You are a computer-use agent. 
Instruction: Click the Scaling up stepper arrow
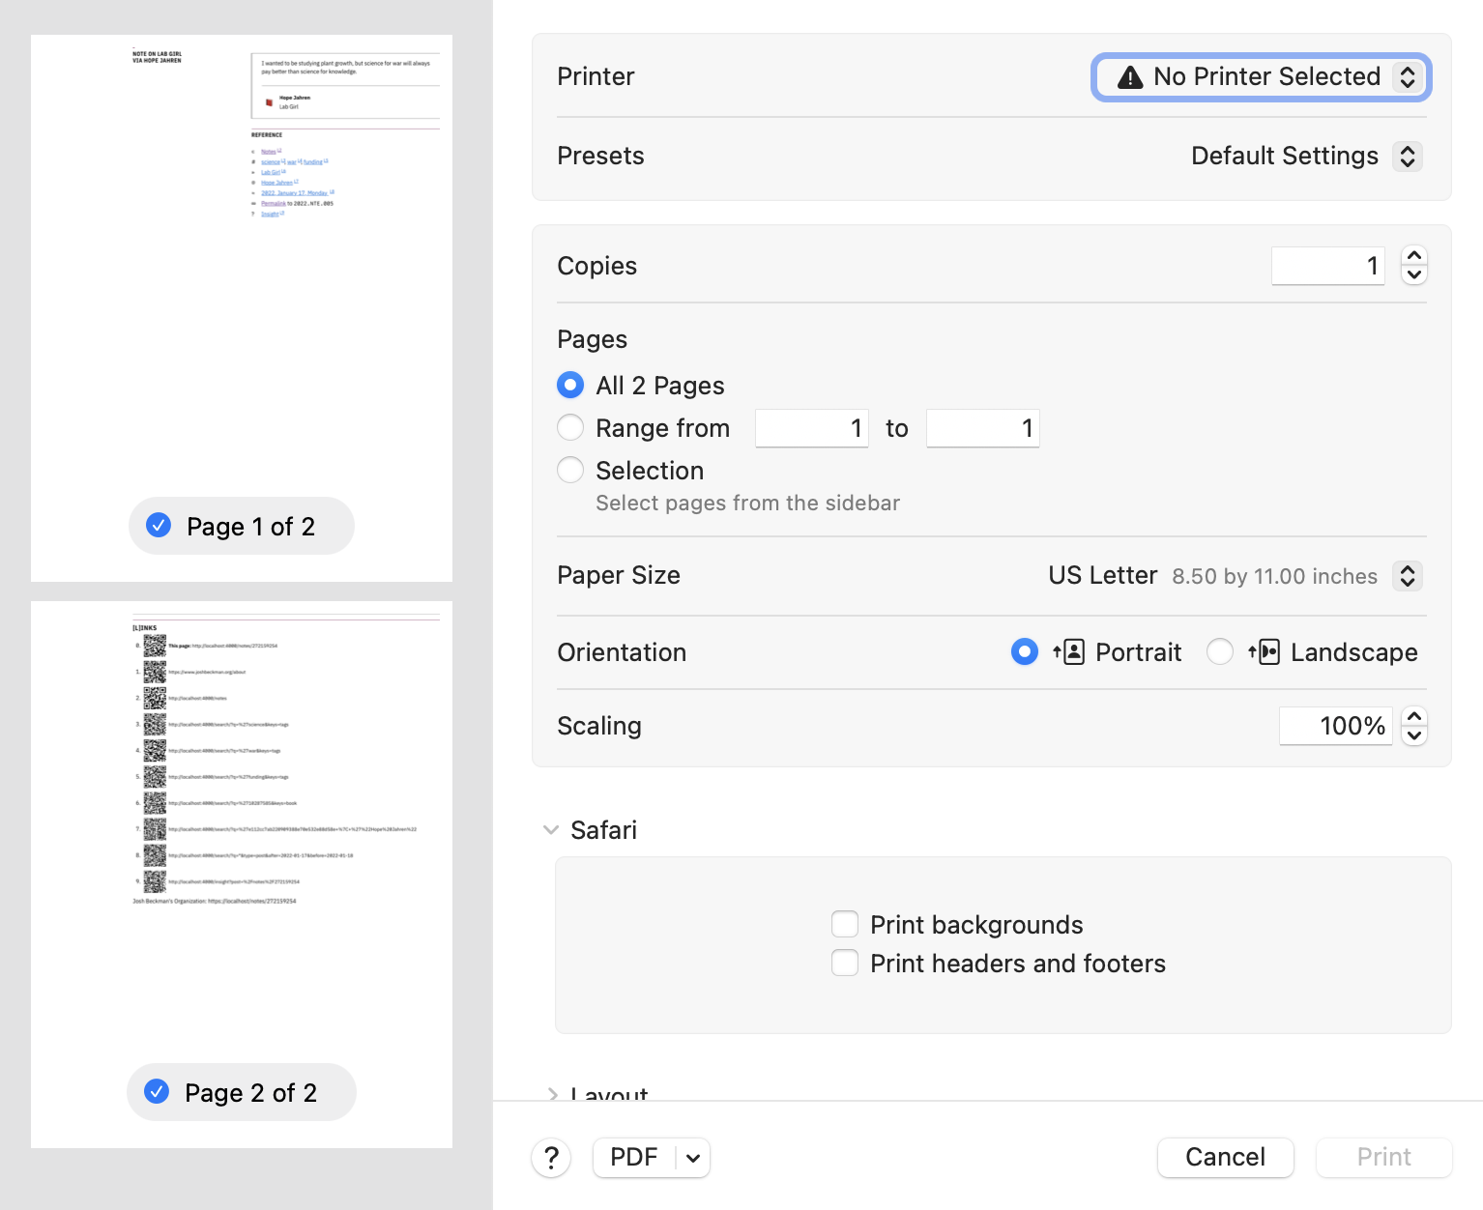click(1413, 716)
